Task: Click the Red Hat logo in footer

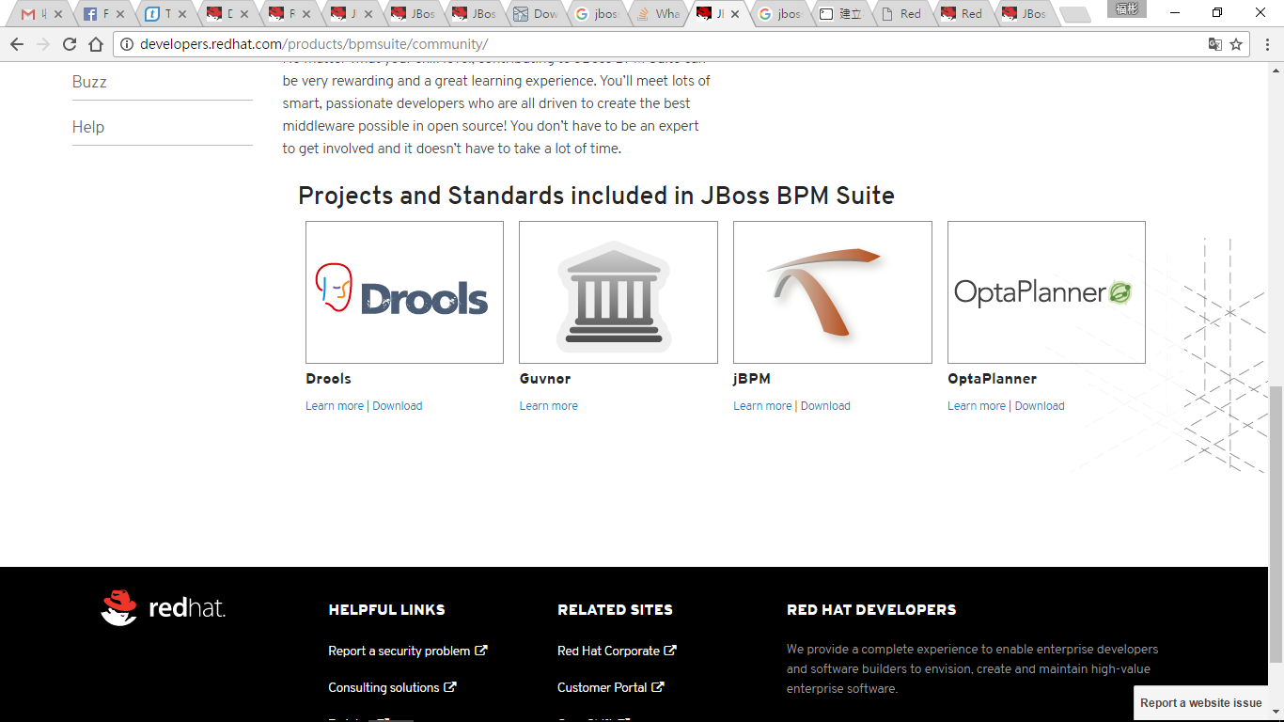Action: point(164,607)
